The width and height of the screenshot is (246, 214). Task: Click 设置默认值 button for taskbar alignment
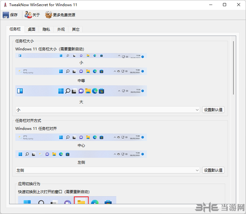point(213,170)
